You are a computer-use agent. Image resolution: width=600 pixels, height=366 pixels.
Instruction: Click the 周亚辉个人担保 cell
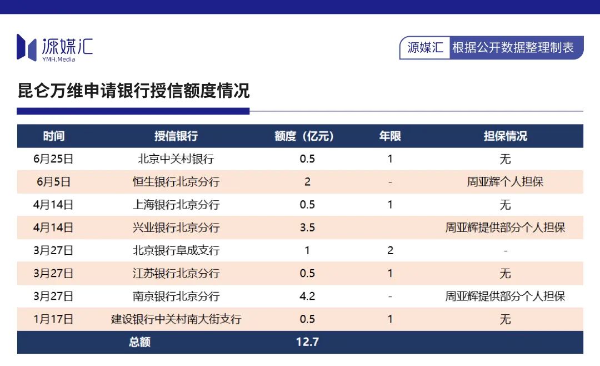tap(505, 182)
